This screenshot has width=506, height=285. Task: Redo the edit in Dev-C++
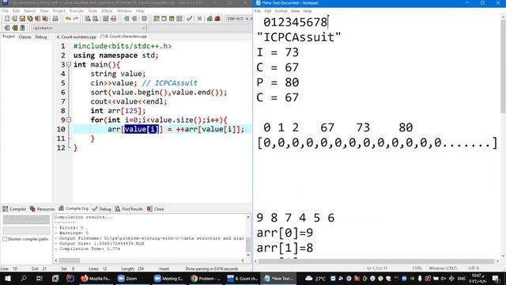click(76, 19)
